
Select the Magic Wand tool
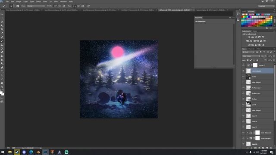pyautogui.click(x=2, y=26)
